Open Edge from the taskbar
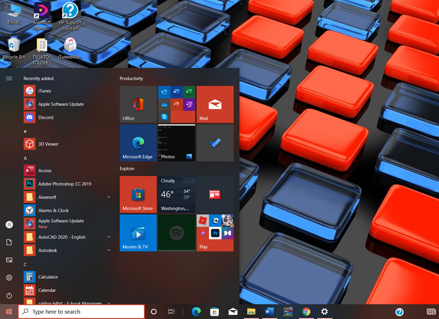Viewport: 439px width, 319px height. [196, 311]
